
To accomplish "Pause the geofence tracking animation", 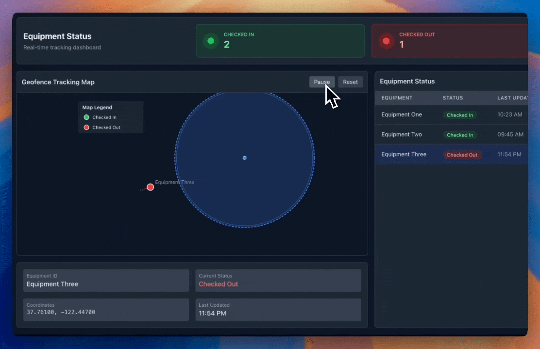I will coord(321,82).
